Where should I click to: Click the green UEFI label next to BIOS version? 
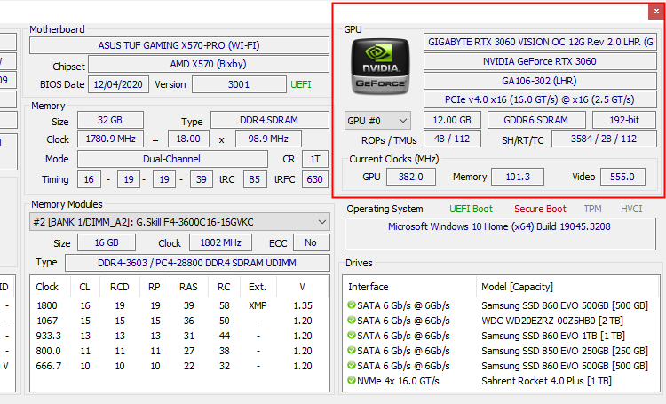(x=301, y=84)
